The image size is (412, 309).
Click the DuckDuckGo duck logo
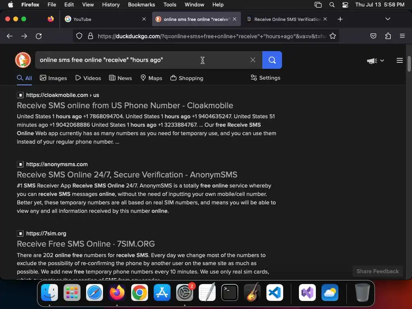click(x=23, y=60)
